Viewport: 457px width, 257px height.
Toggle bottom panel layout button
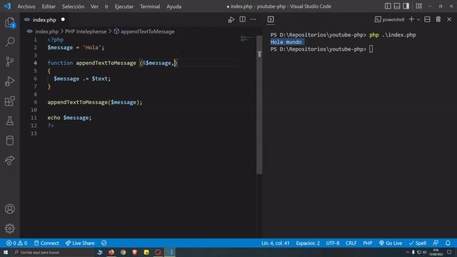click(x=397, y=6)
